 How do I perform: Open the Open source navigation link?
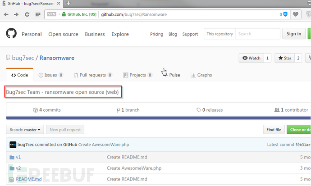63,34
